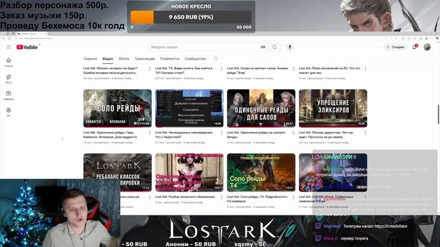Click the channel tab search magnifier
This screenshot has width=440, height=247.
(x=215, y=58)
